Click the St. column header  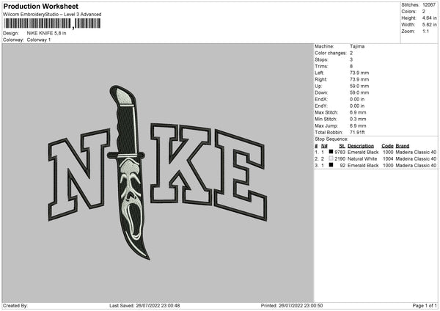click(x=342, y=146)
